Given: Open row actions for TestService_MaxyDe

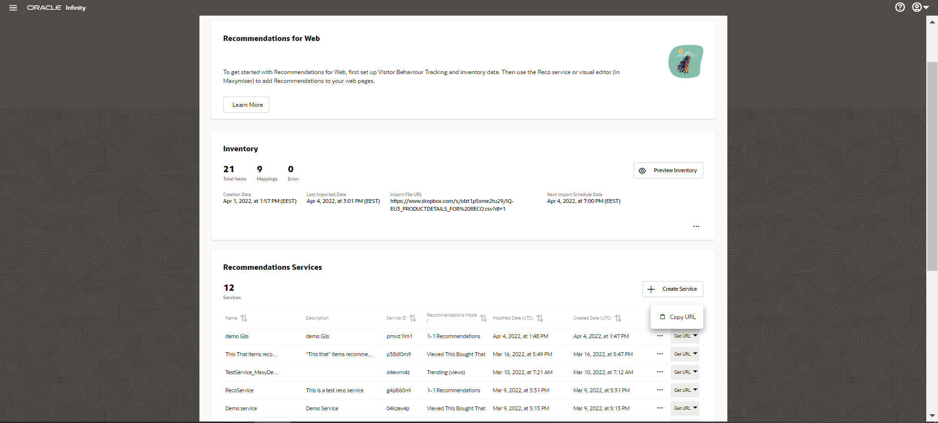Looking at the screenshot, I should pos(660,372).
